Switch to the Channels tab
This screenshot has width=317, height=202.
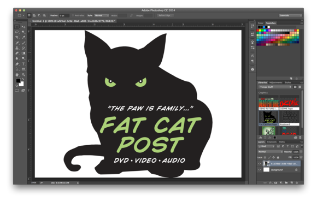coord(272,142)
